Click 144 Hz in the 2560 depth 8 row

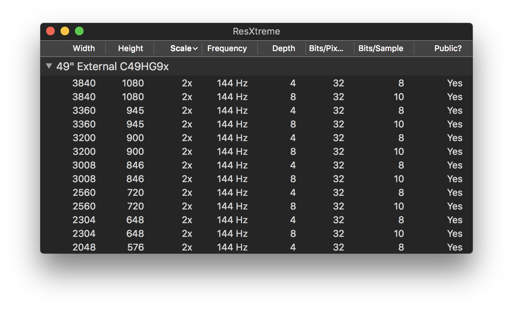[x=232, y=206]
